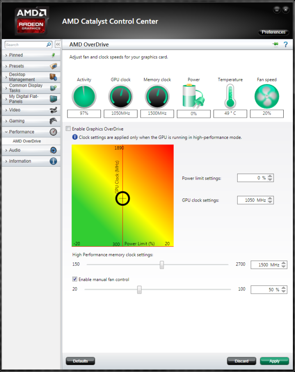Click the crosshair in GPU clock graph
The image size is (295, 372).
coord(122,198)
